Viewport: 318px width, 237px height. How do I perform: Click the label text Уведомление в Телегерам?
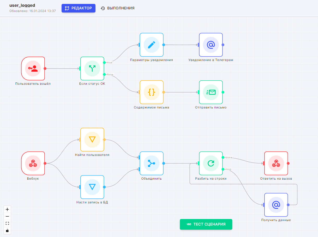pyautogui.click(x=211, y=60)
